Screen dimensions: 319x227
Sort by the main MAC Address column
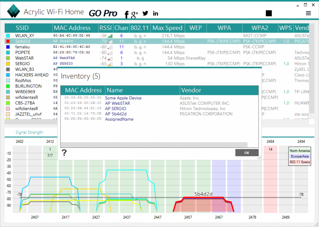[x=75, y=28]
